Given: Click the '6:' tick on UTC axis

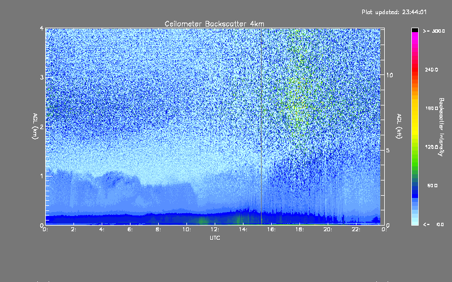Looking at the screenshot, I should point(130,230).
